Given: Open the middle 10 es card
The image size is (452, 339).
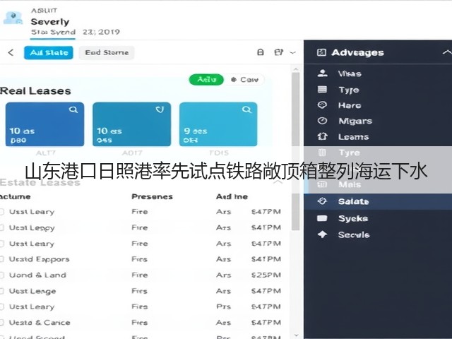Looking at the screenshot, I should click(132, 124).
